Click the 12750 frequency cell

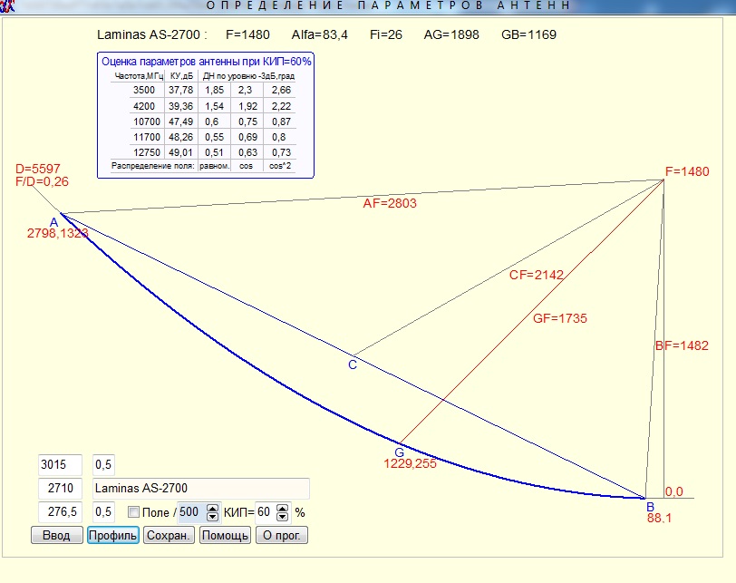click(x=147, y=152)
